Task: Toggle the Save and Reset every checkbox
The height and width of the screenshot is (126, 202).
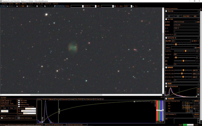Action: point(2,118)
